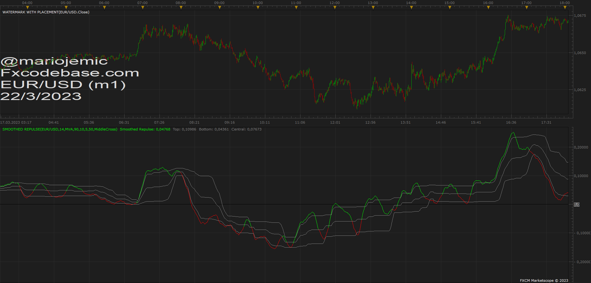Click the 09:16 time axis label

click(x=229, y=122)
